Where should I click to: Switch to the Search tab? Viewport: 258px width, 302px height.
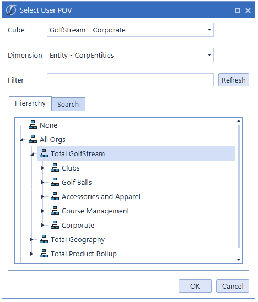pos(68,104)
